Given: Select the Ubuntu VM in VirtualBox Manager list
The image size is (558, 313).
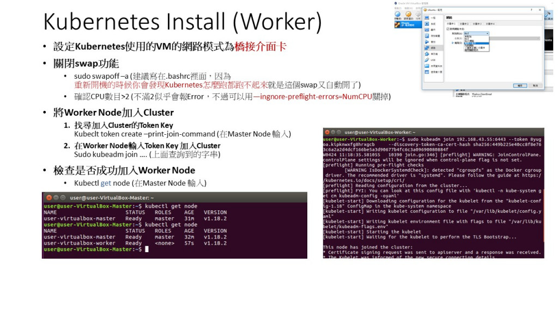Looking at the screenshot, I should (409, 24).
